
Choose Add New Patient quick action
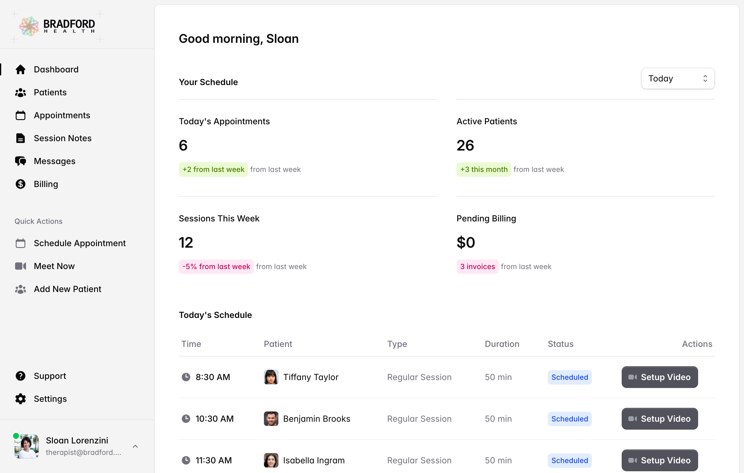tap(67, 289)
